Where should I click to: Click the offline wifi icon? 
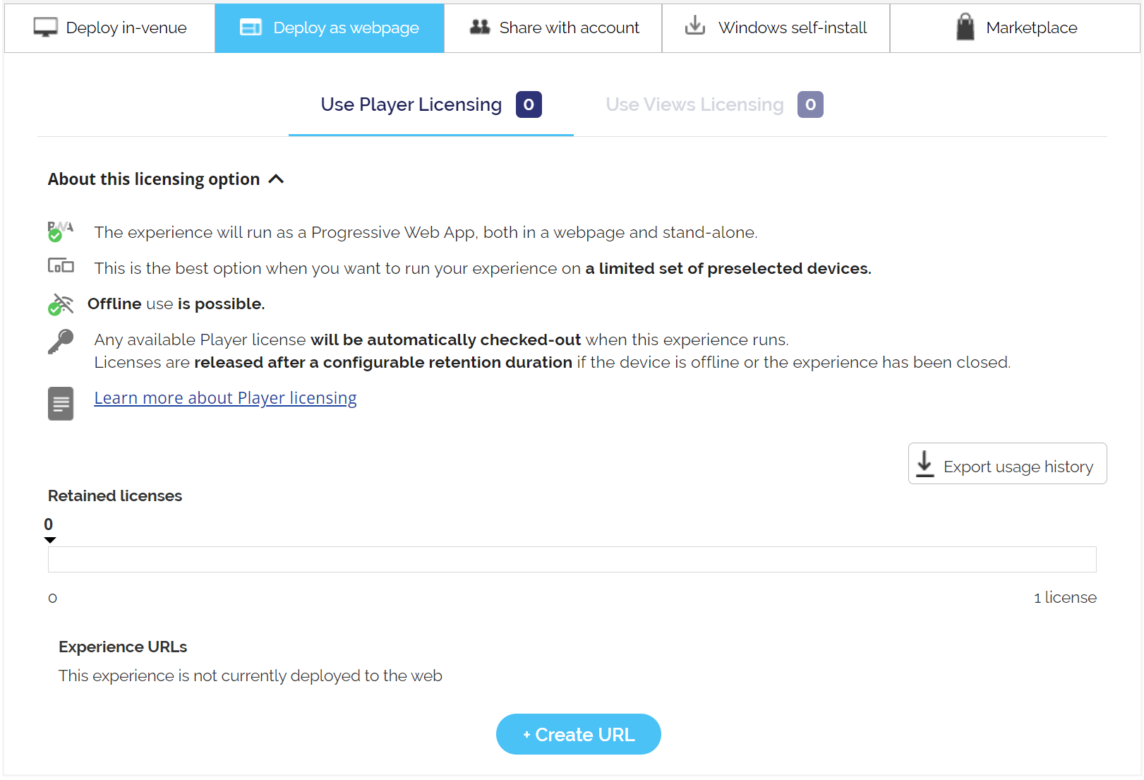[61, 304]
